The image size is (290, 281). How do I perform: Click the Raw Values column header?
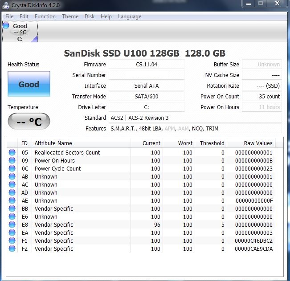pyautogui.click(x=251, y=143)
